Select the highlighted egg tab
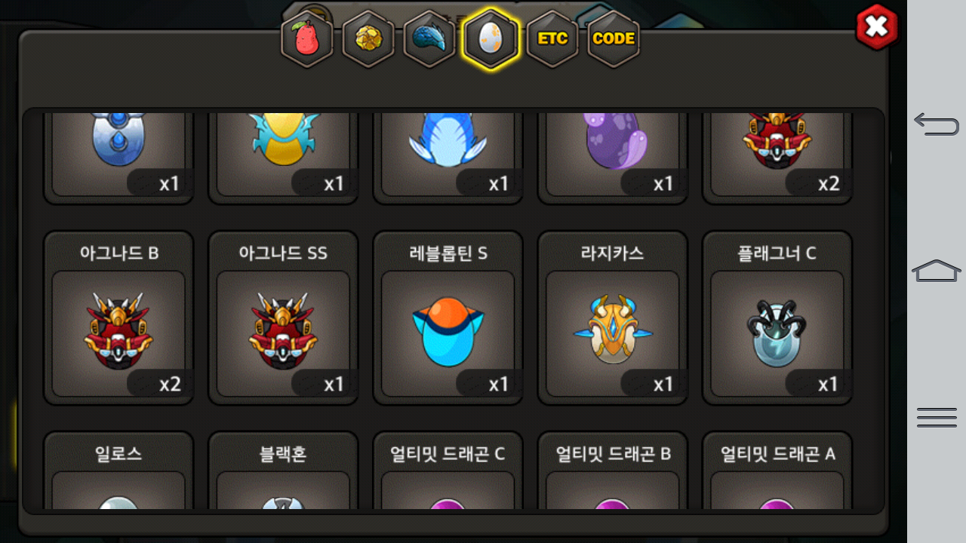The height and width of the screenshot is (543, 966). point(491,38)
